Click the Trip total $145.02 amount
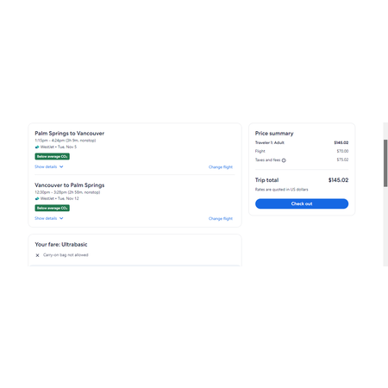Viewport: 388px width, 388px height. [338, 180]
